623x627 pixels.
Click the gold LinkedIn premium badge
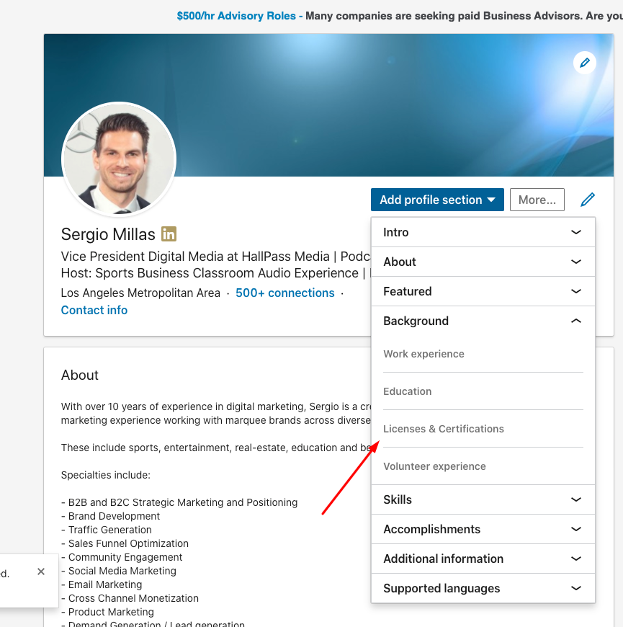pyautogui.click(x=169, y=234)
